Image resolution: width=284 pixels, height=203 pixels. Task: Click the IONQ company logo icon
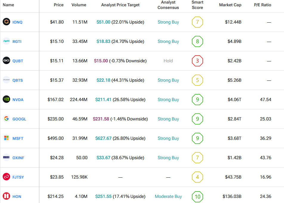coord(6,22)
